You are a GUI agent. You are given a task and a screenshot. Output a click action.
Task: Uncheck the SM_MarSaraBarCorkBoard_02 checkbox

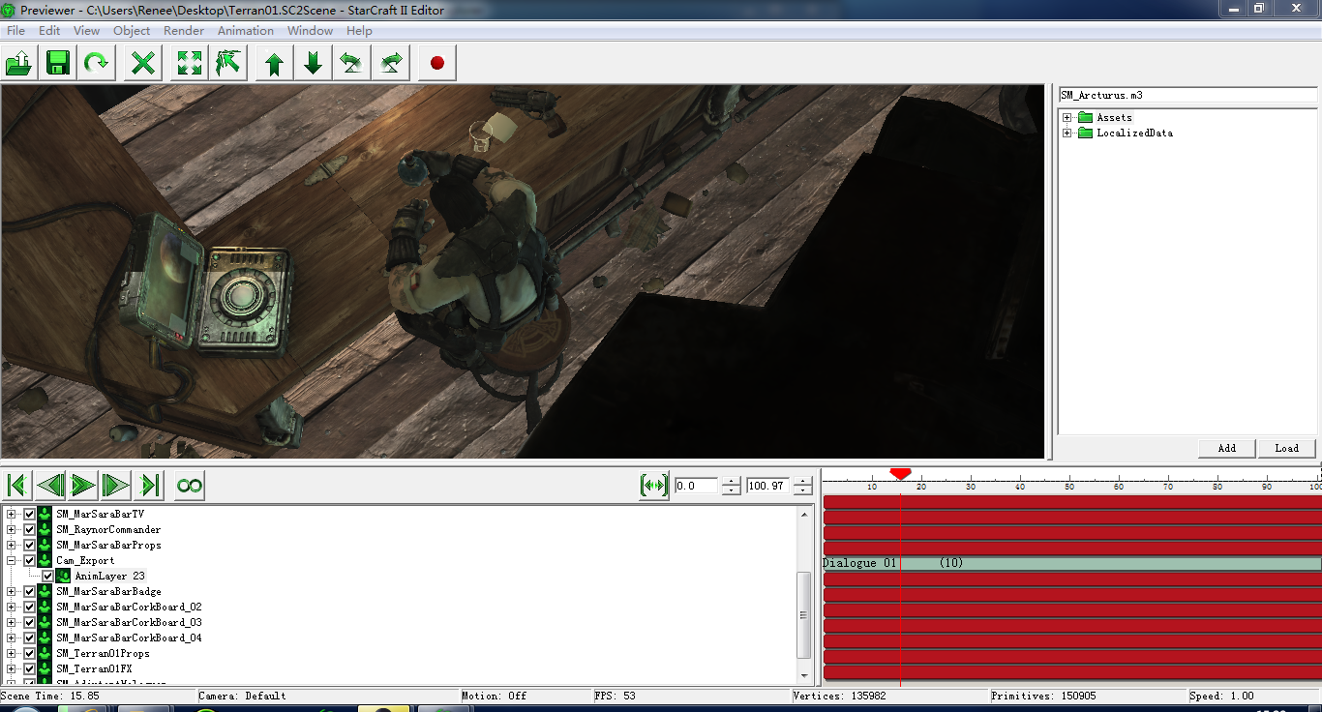(x=29, y=607)
